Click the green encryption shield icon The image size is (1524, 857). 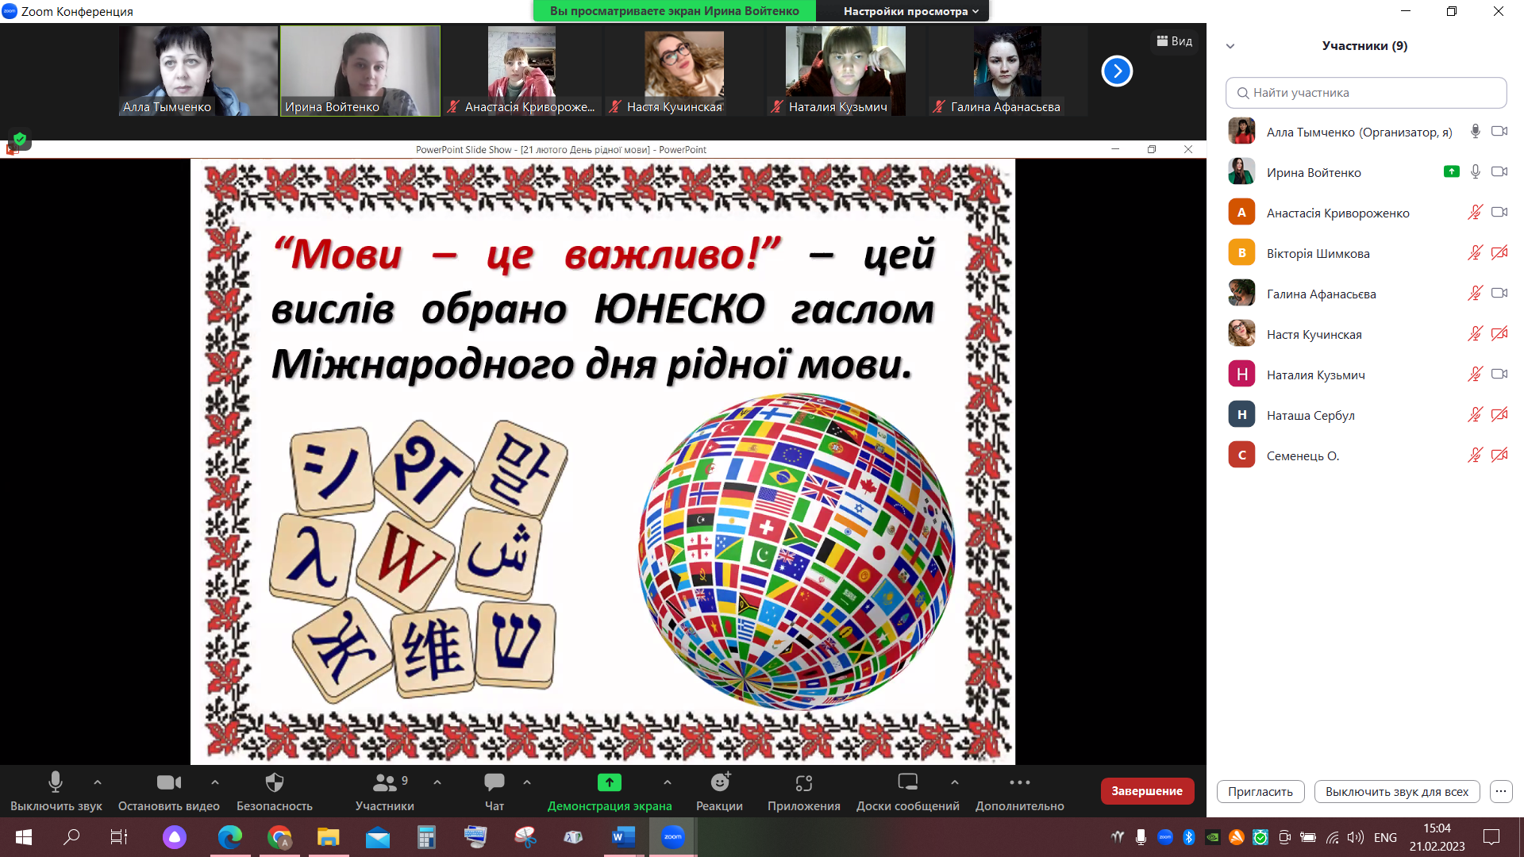point(20,139)
